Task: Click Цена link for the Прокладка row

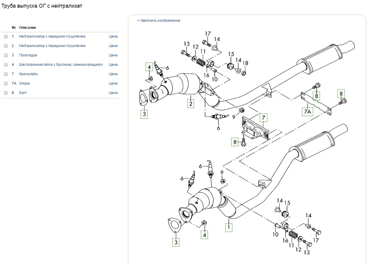Action: pos(113,55)
